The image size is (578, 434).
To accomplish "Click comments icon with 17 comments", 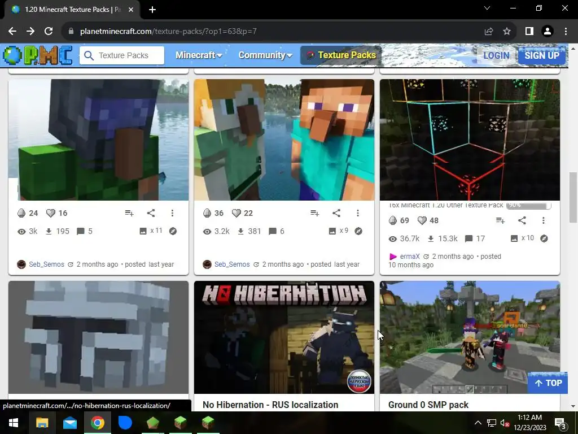I will (x=469, y=239).
